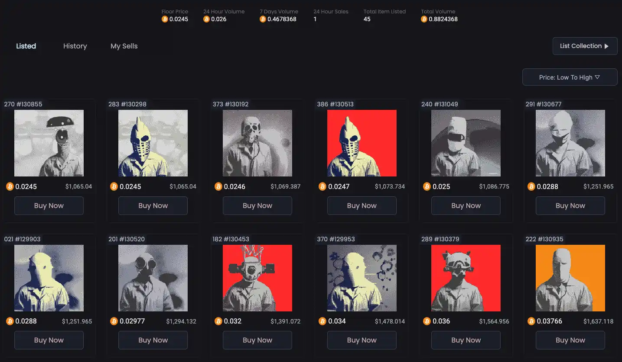Click Buy Now under 182 #130453
Image resolution: width=622 pixels, height=362 pixels.
pos(257,340)
